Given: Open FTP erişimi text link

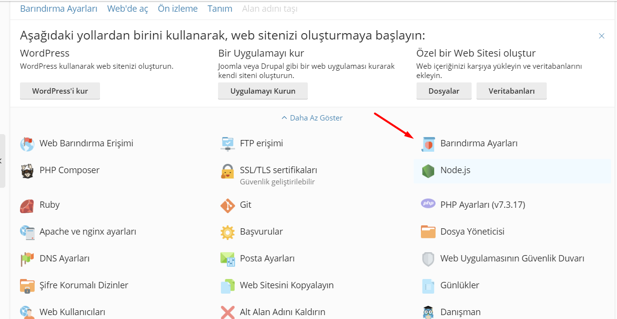Looking at the screenshot, I should [261, 143].
